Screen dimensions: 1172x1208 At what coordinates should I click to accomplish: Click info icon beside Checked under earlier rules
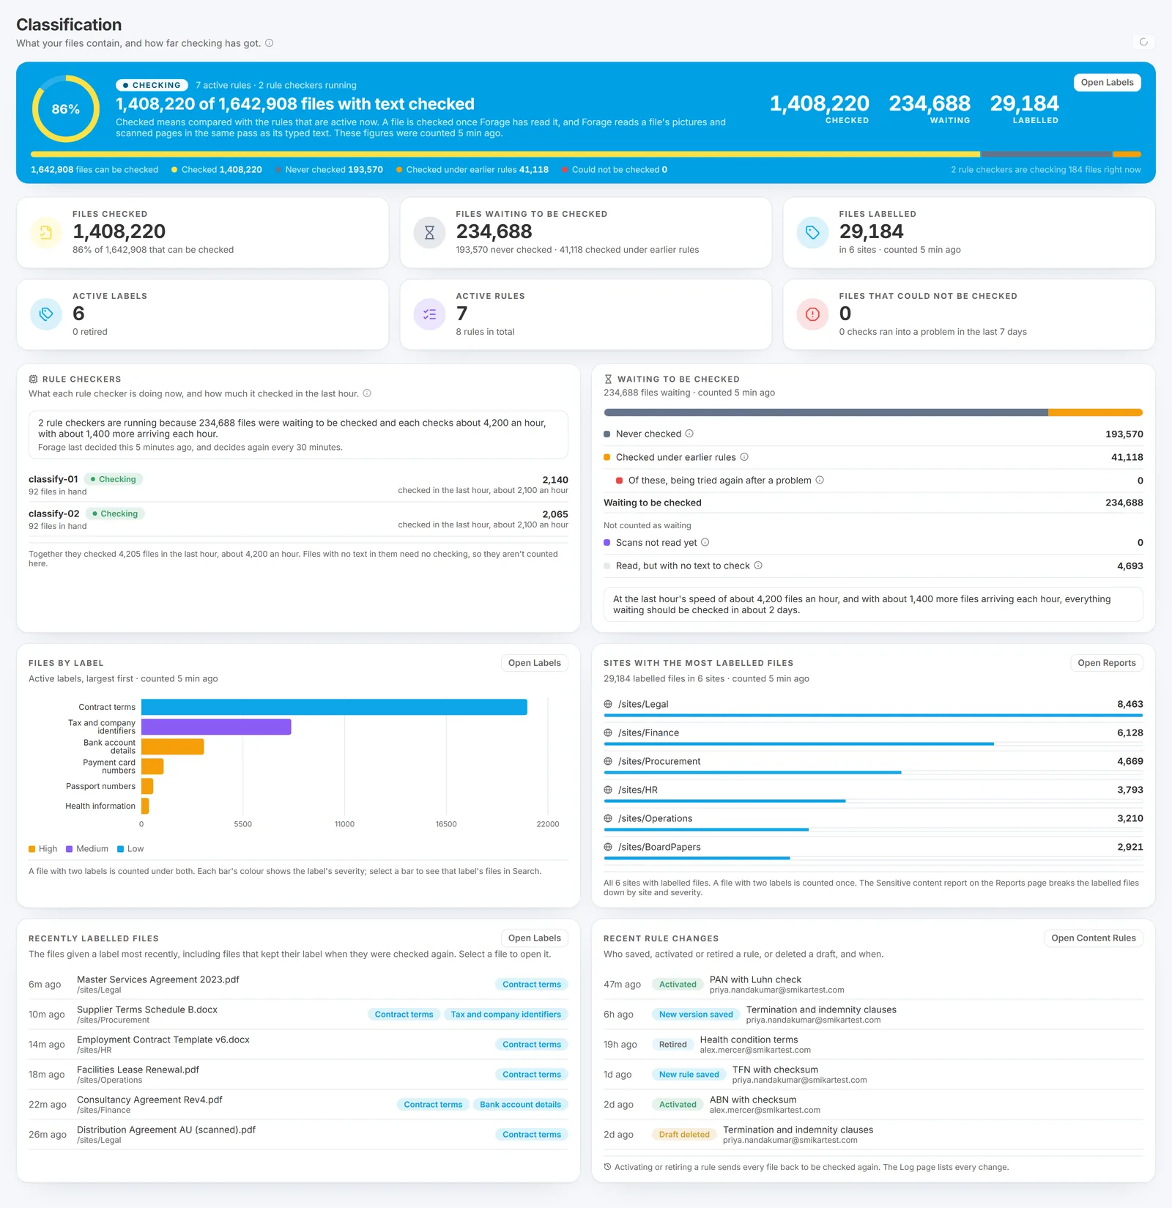tap(744, 457)
